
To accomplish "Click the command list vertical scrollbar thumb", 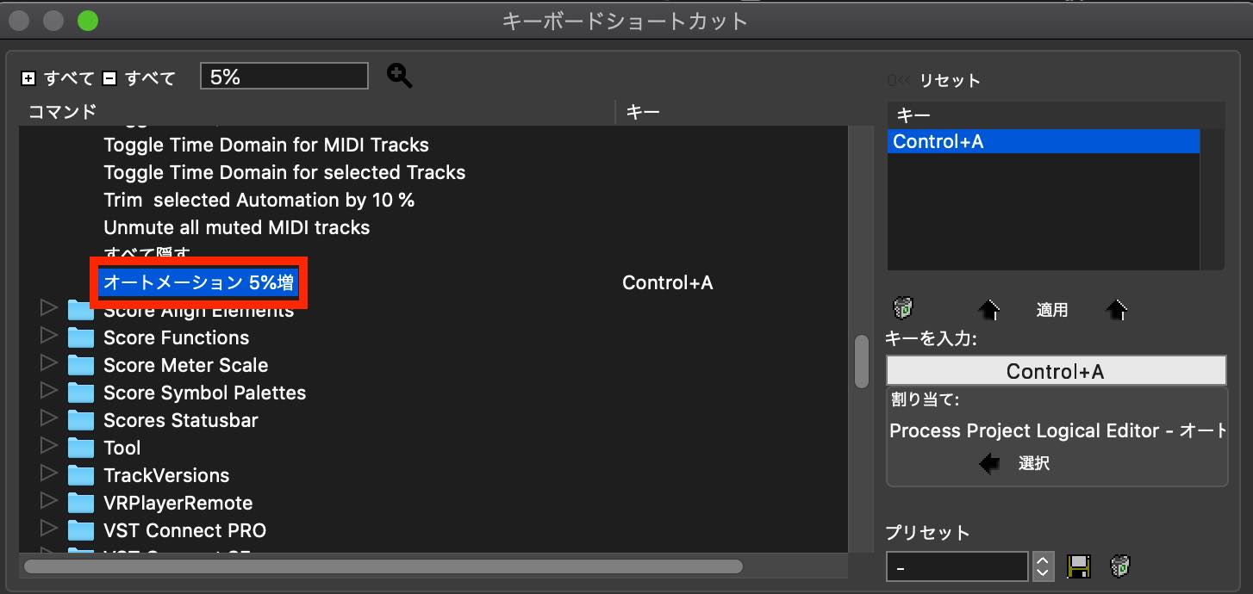I will (861, 362).
